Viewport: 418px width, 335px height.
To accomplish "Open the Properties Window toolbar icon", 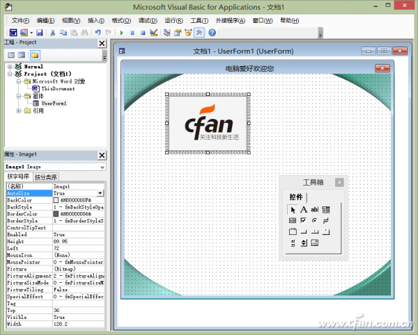I will pyautogui.click(x=178, y=33).
